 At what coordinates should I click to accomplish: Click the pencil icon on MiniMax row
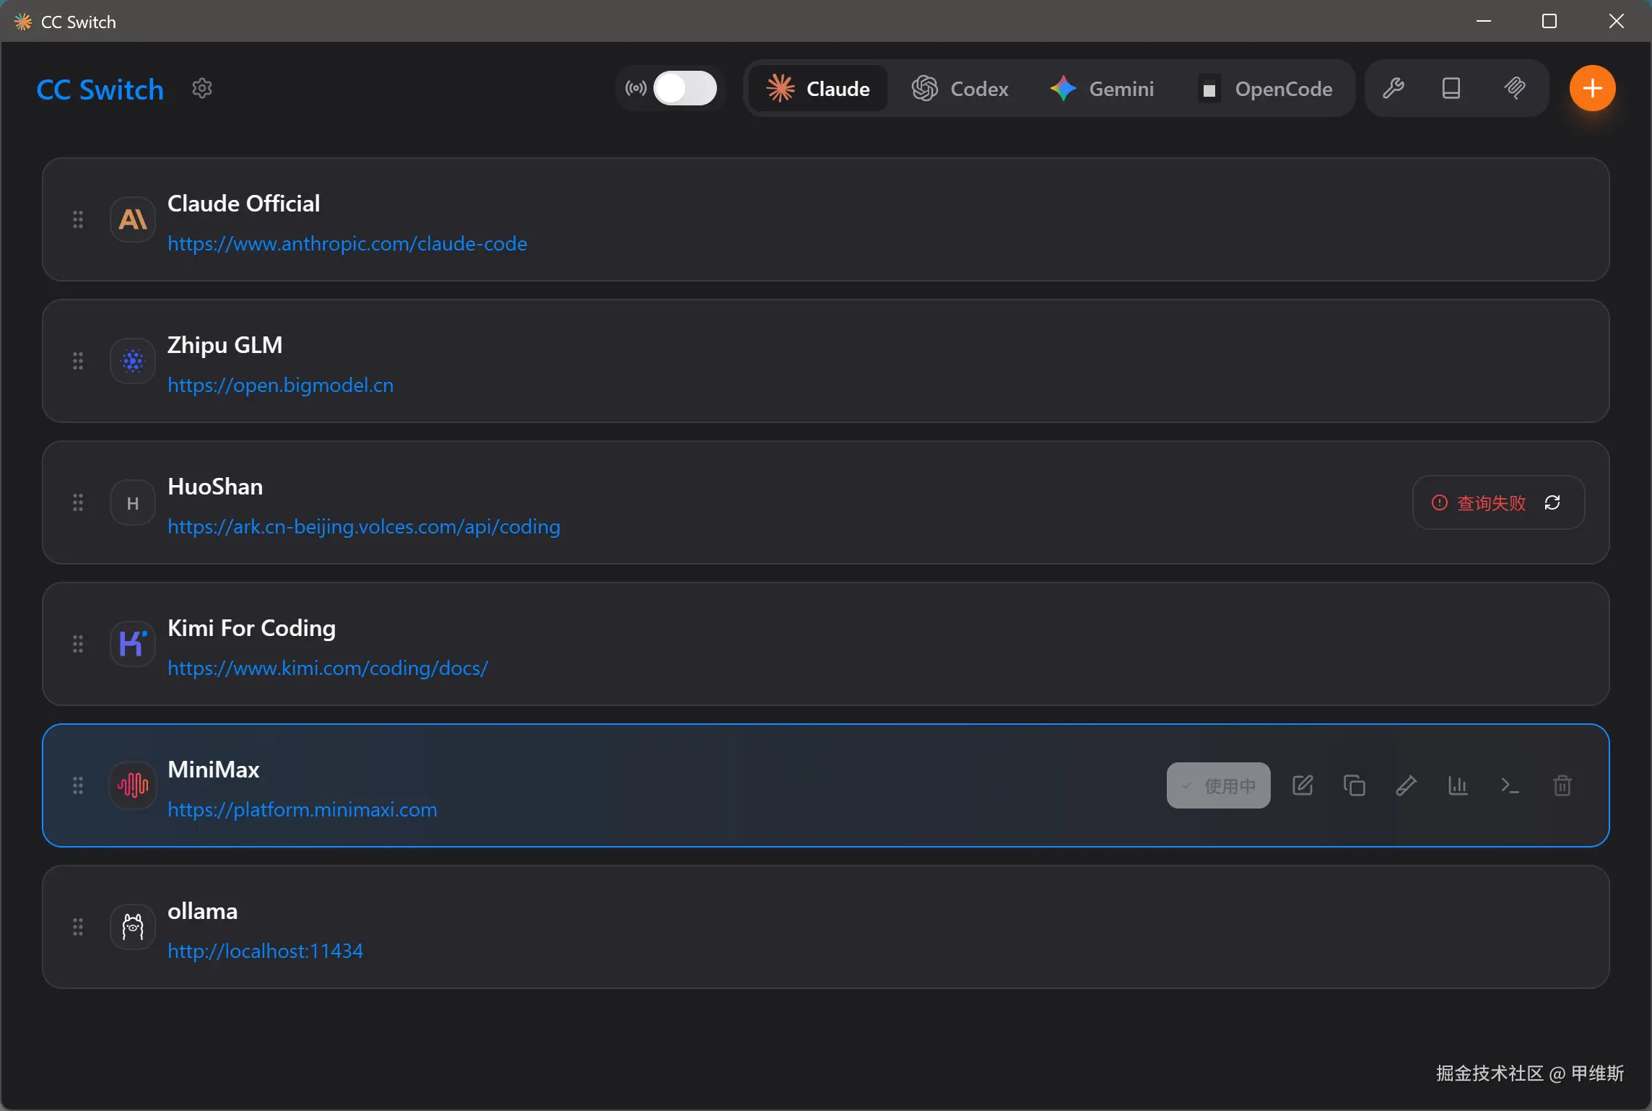tap(1407, 785)
